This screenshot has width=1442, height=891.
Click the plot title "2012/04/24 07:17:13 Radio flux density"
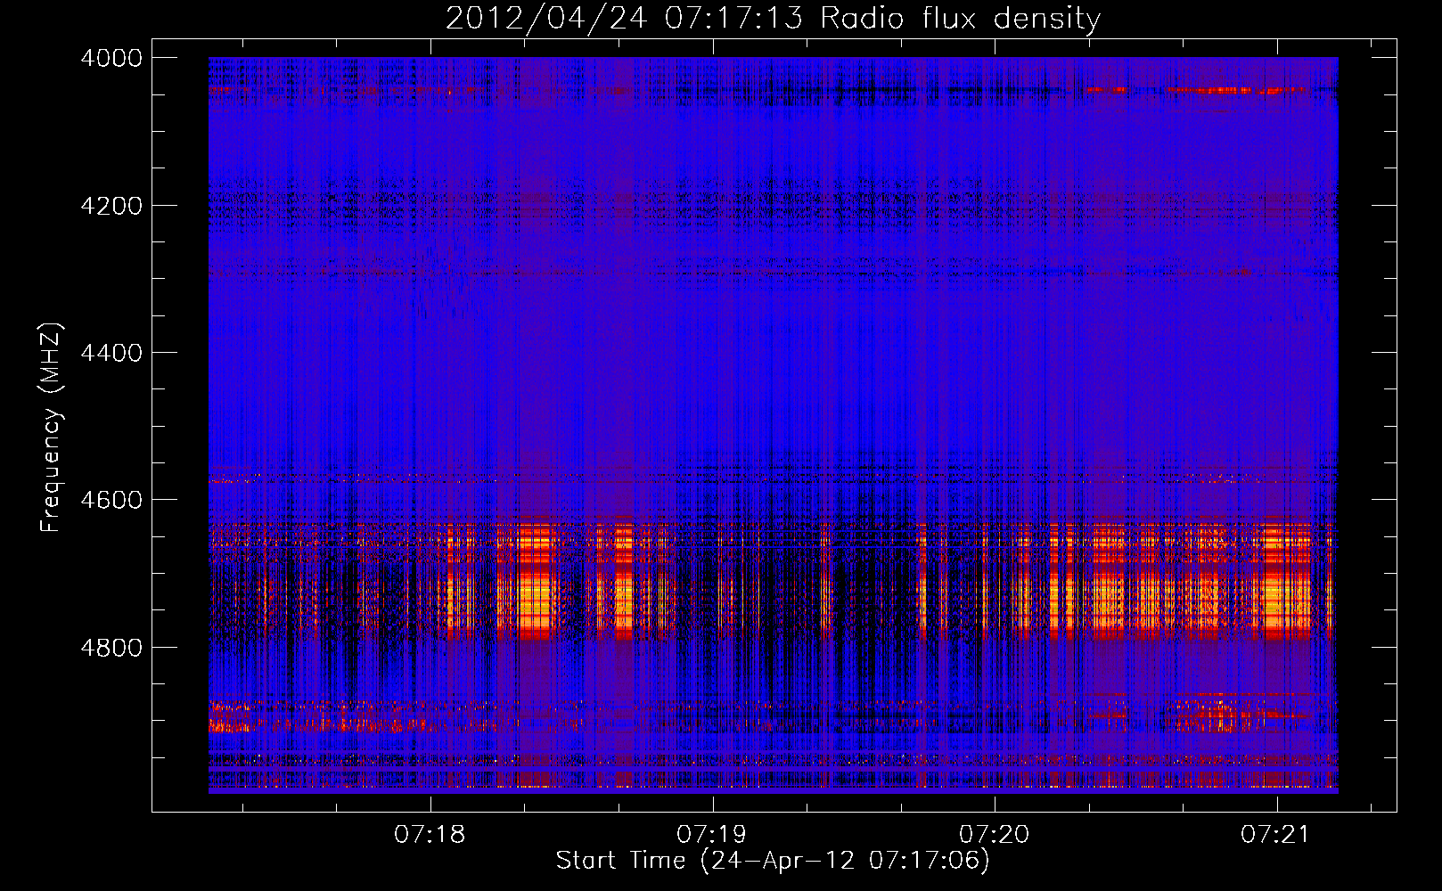click(773, 19)
